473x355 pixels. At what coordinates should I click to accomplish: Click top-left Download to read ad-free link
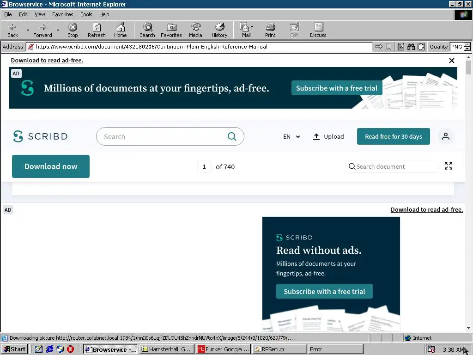(x=47, y=61)
